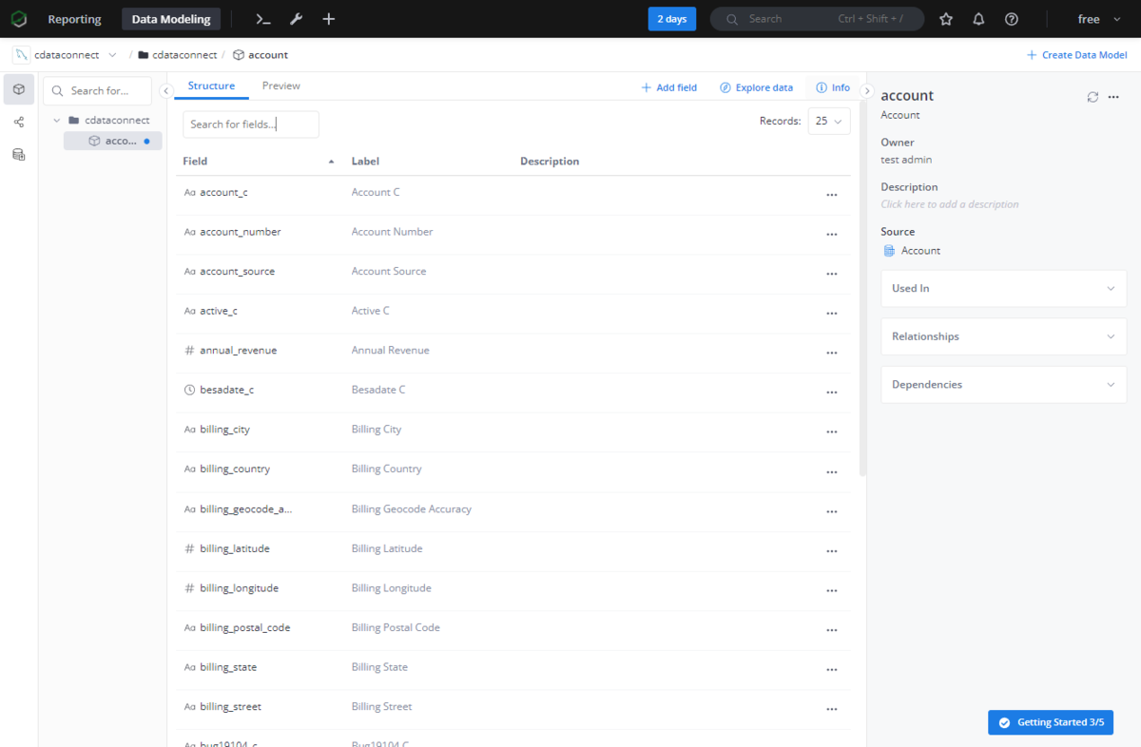Open the Records count dropdown
This screenshot has height=747, width=1141.
coord(829,122)
